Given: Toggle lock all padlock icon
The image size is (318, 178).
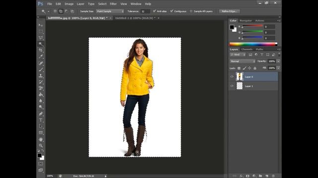Looking at the screenshot, I should click(x=255, y=68).
